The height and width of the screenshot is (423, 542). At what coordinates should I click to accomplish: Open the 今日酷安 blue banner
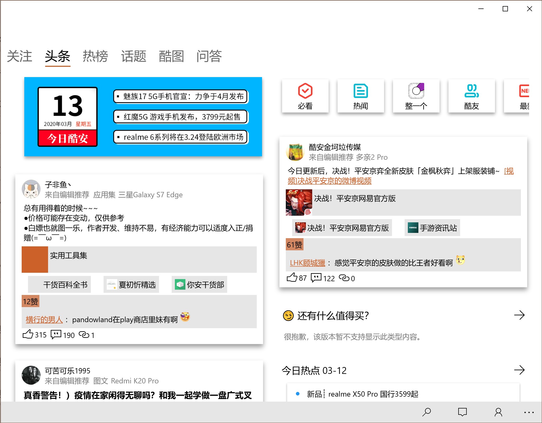[x=143, y=117]
